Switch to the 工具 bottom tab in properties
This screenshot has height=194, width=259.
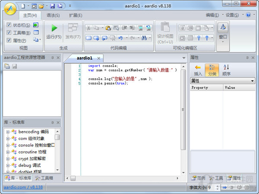click(x=216, y=178)
